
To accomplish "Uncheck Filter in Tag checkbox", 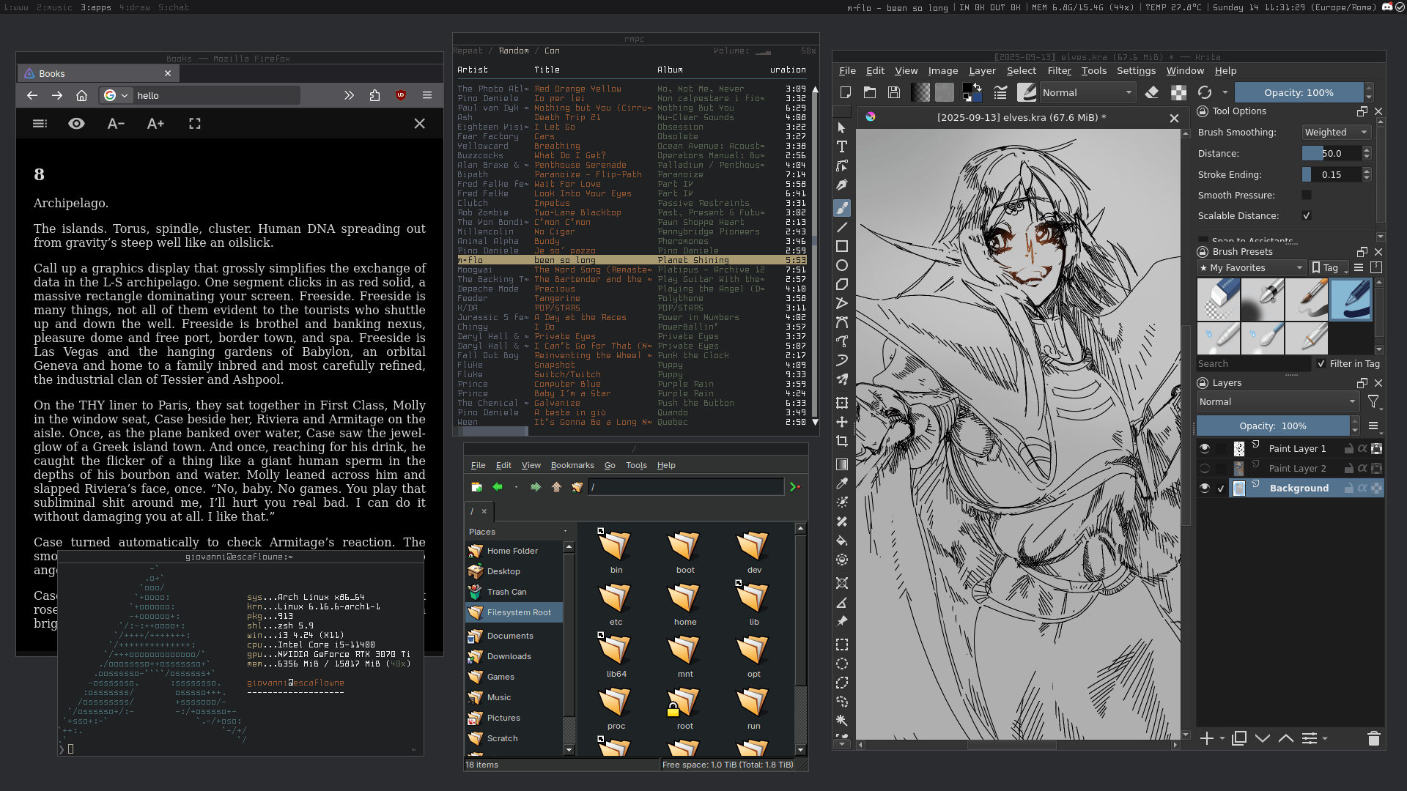I will coord(1321,363).
